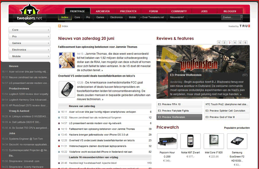Open the phone thumbnail for FCC article
Screen dimensions: 259x169
(x=67, y=89)
